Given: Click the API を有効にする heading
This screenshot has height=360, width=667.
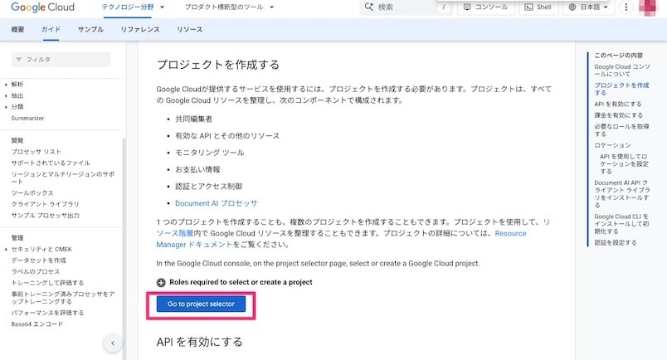Looking at the screenshot, I should pyautogui.click(x=199, y=342).
